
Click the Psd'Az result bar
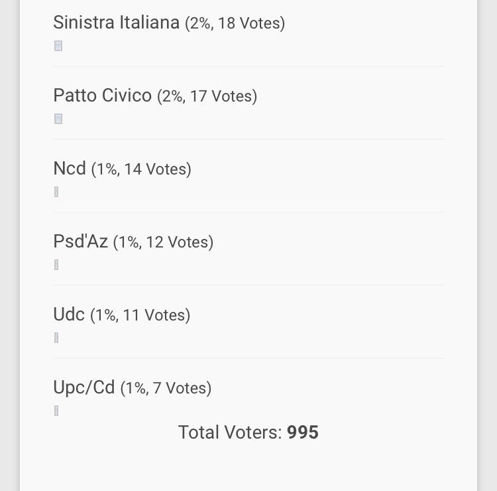(56, 265)
